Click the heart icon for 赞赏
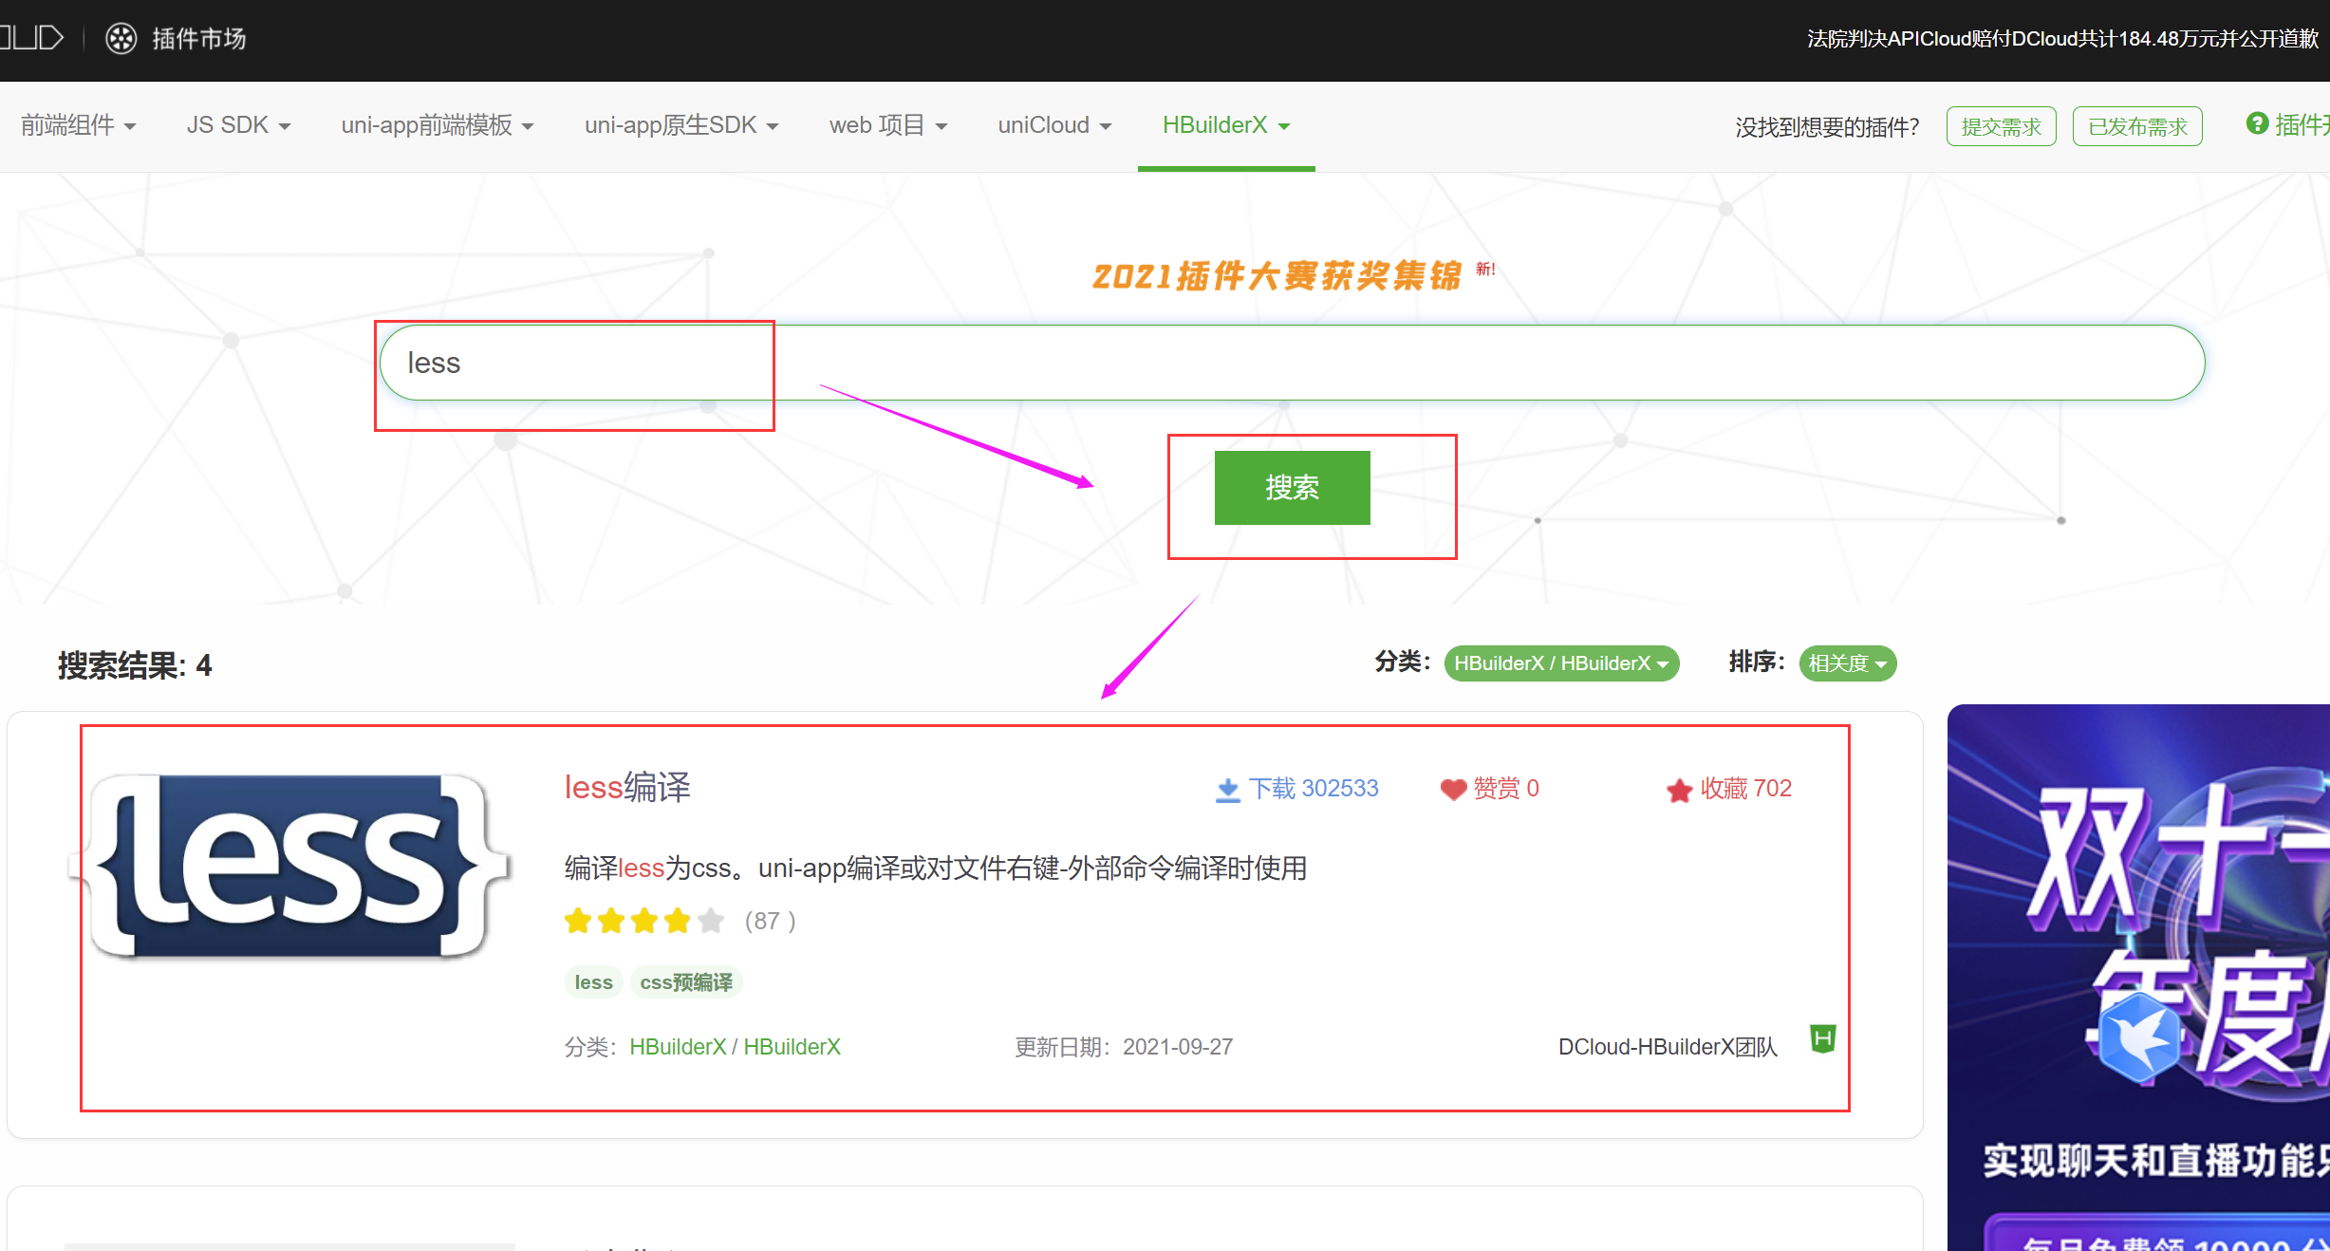This screenshot has height=1251, width=2330. [x=1453, y=790]
